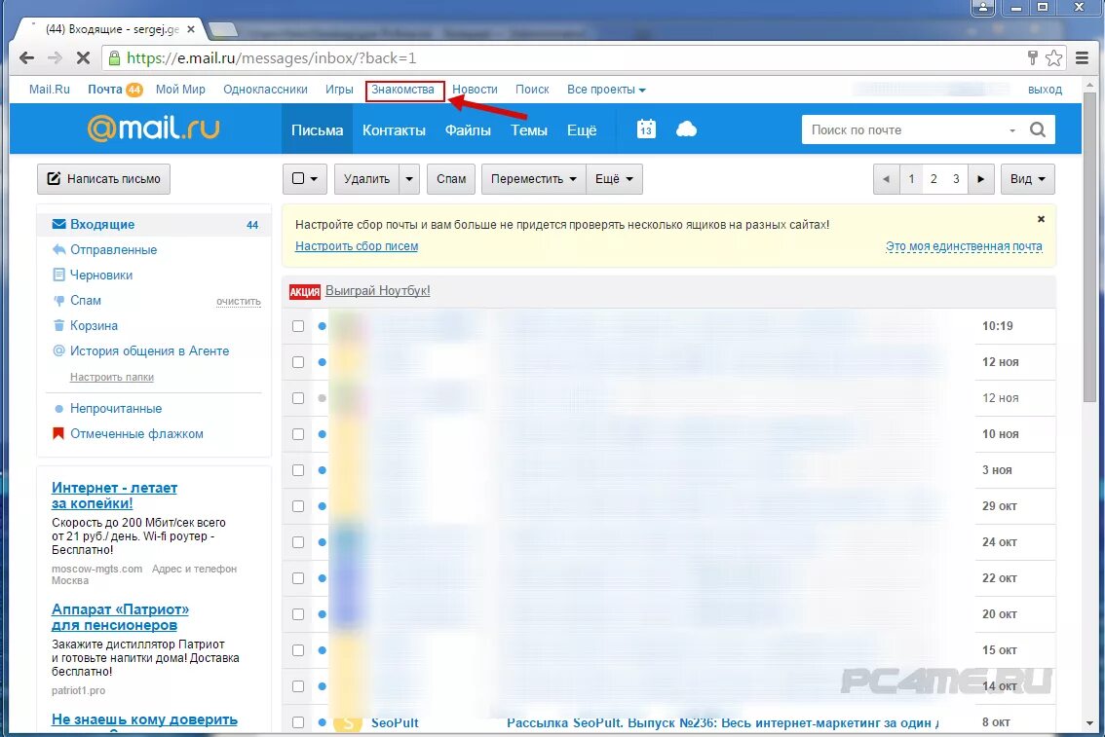Click the browser back arrow
Image resolution: width=1105 pixels, height=737 pixels.
(x=26, y=58)
